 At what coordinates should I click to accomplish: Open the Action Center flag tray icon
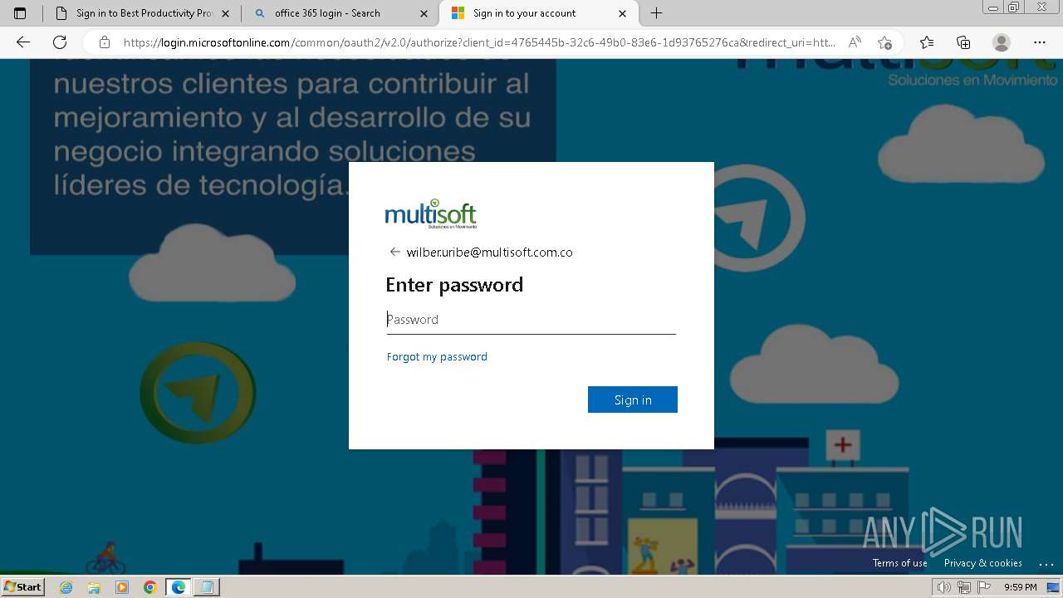[982, 587]
